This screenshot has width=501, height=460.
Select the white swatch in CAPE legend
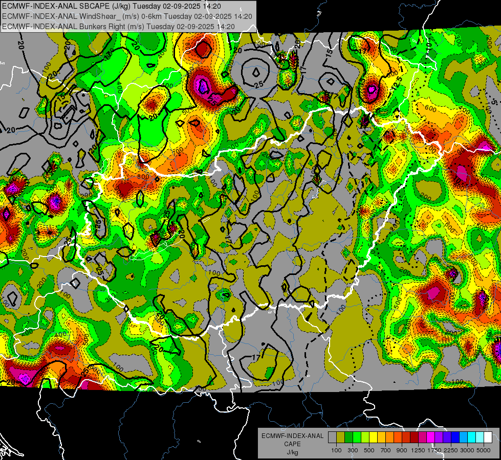pyautogui.click(x=488, y=437)
